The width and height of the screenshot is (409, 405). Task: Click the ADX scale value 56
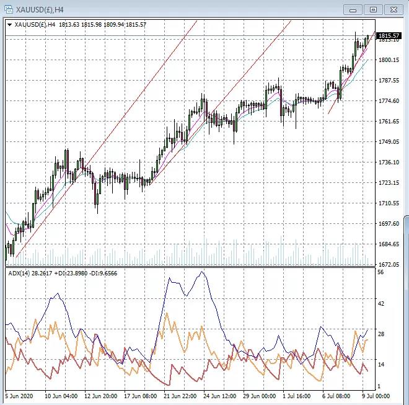pos(381,272)
